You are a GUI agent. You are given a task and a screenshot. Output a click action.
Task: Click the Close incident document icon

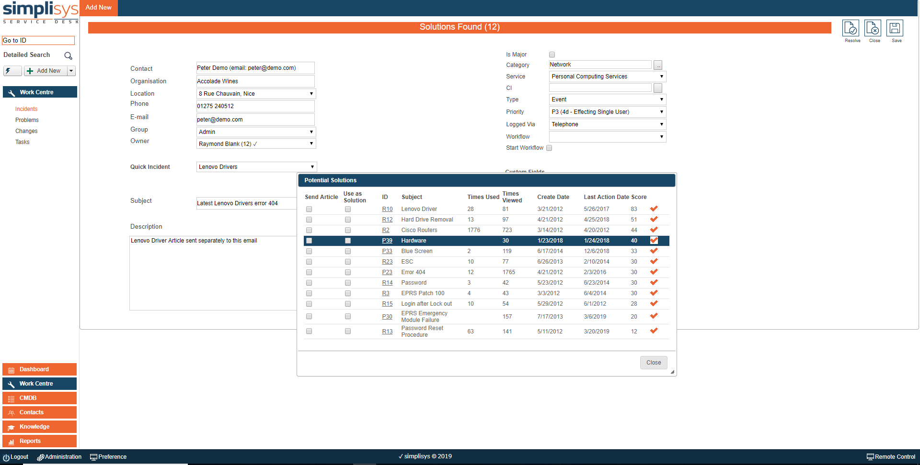coord(873,29)
